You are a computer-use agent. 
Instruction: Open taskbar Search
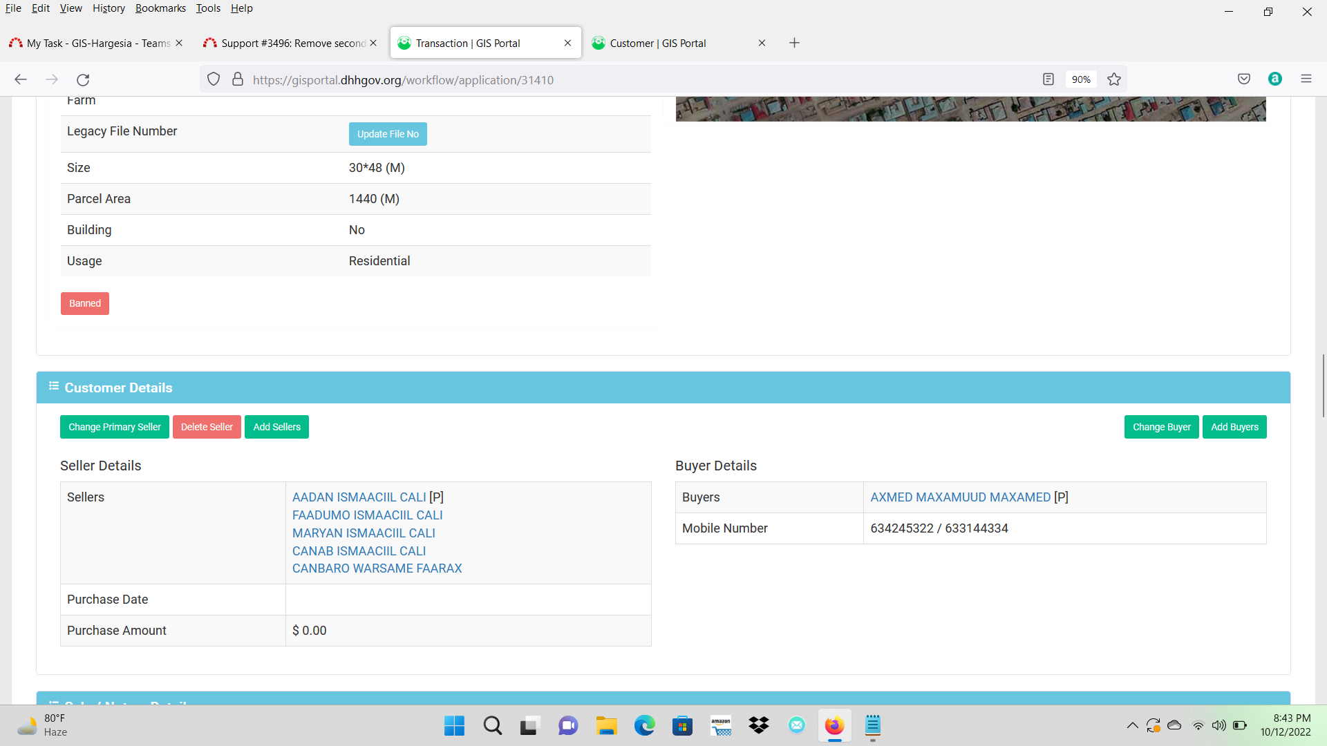493,725
